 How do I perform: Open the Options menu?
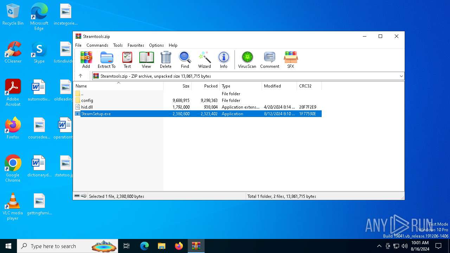tap(156, 45)
